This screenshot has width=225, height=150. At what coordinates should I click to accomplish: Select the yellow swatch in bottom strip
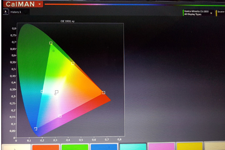(x=190, y=147)
